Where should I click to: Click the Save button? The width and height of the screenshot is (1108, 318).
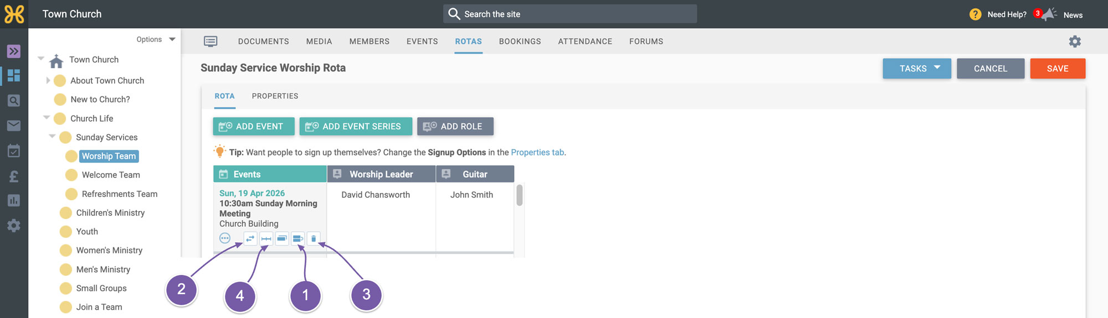pyautogui.click(x=1058, y=69)
